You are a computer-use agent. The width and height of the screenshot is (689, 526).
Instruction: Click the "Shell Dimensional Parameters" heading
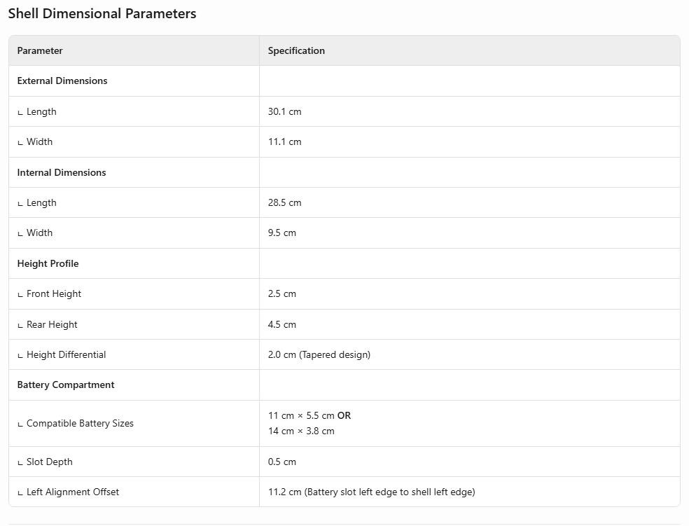(x=102, y=14)
